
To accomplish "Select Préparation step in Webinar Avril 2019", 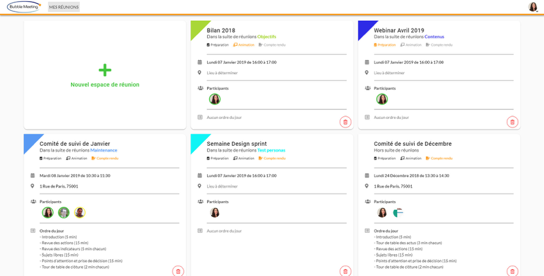I will 385,45.
